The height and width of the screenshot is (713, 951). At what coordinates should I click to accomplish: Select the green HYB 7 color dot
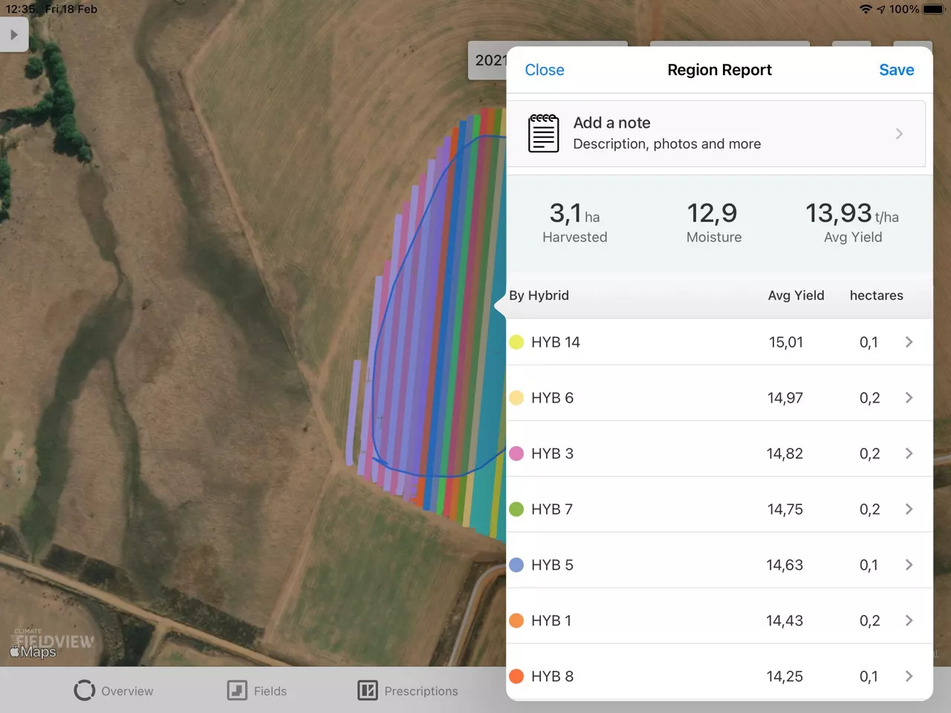click(x=516, y=509)
